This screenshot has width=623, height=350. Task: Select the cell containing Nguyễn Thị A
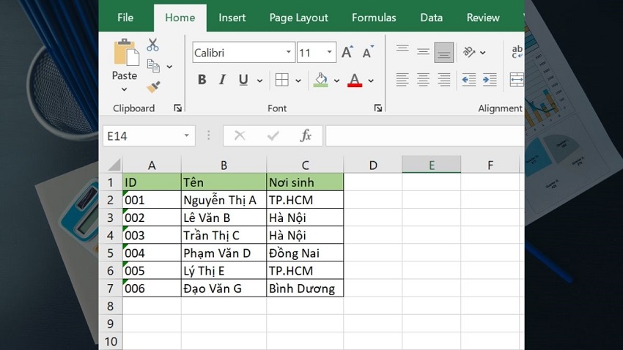(224, 200)
